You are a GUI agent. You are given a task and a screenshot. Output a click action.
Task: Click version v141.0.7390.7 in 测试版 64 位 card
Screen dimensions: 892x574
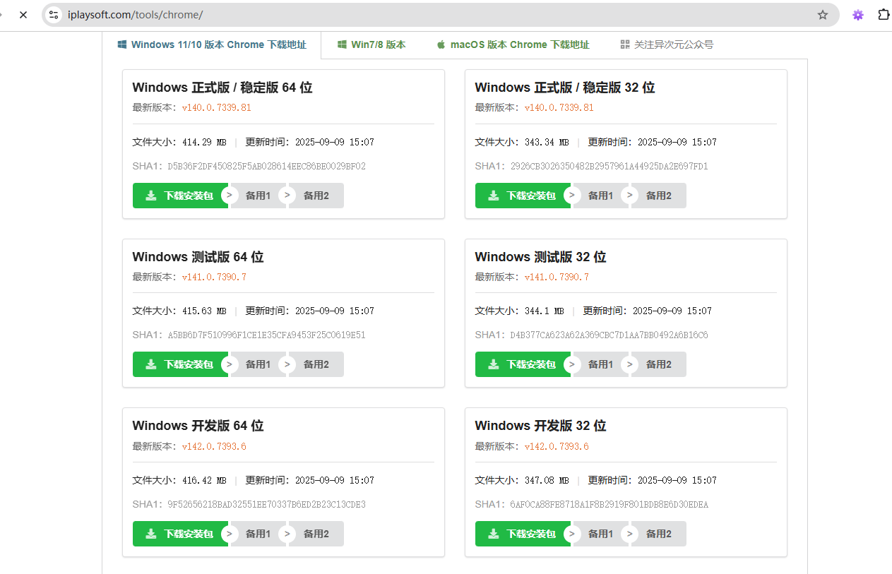214,277
